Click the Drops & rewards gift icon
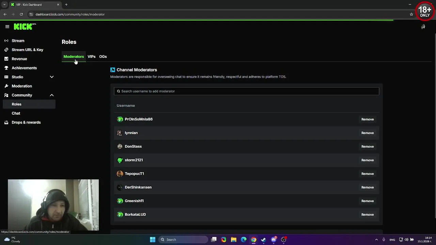The width and height of the screenshot is (436, 245). pos(6,122)
